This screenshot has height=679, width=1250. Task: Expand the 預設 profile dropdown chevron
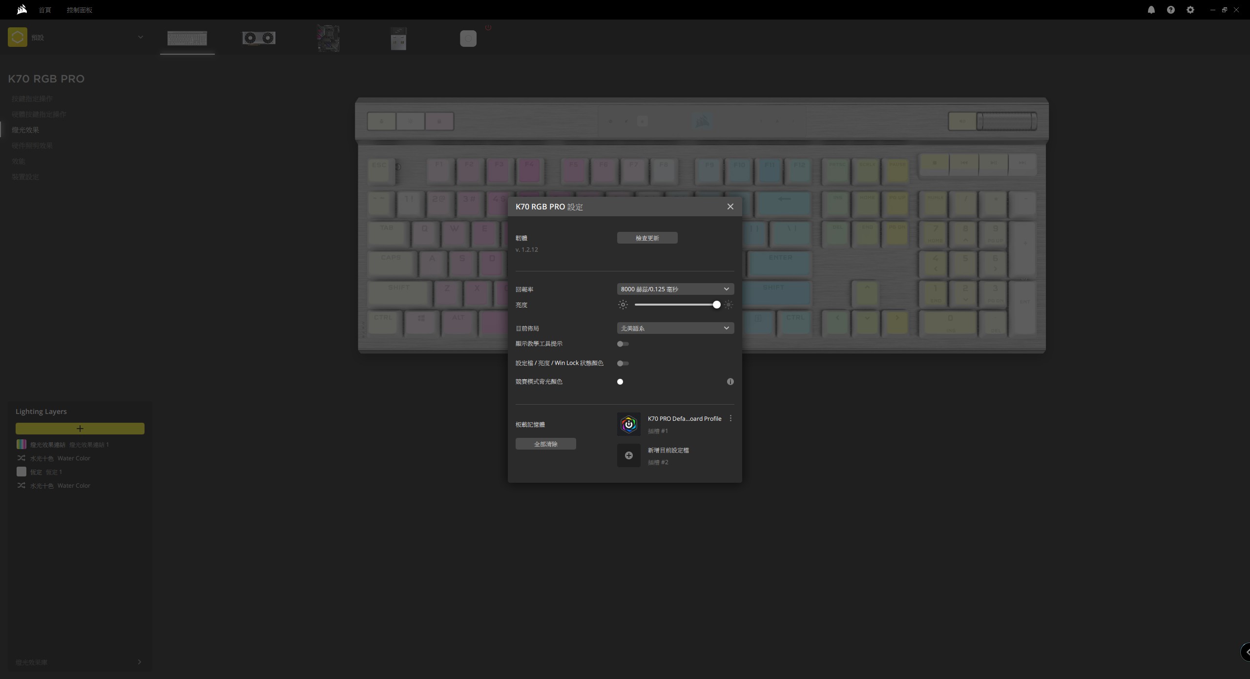(140, 37)
